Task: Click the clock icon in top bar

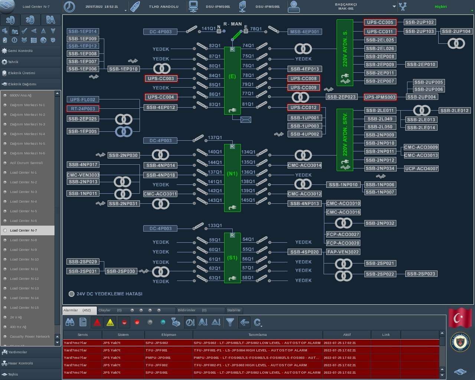Action: point(69,7)
